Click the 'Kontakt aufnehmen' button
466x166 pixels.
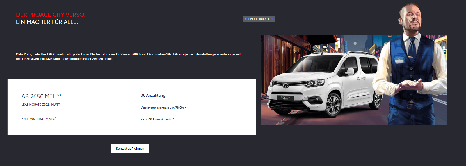(x=130, y=148)
